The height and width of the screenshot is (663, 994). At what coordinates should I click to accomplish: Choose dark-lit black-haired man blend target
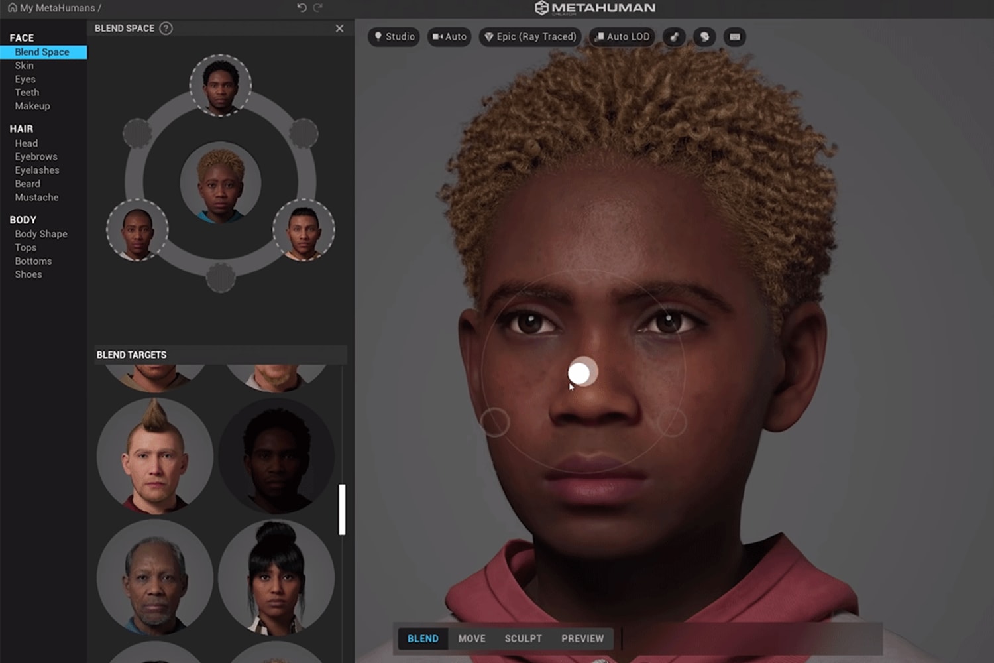276,456
